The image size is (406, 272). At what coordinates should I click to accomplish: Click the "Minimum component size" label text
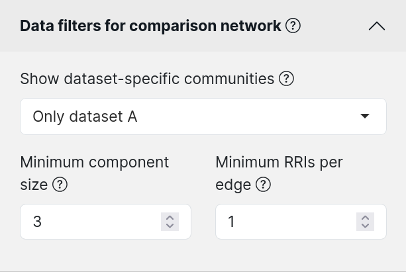pos(95,173)
